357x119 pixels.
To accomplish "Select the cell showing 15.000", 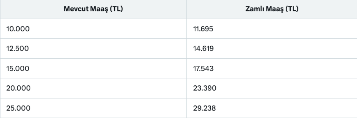I will pyautogui.click(x=17, y=68).
